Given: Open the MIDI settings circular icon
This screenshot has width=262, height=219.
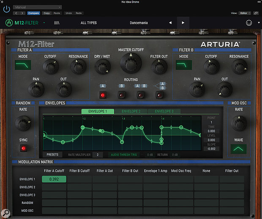Looking at the screenshot, I should click(x=249, y=23).
